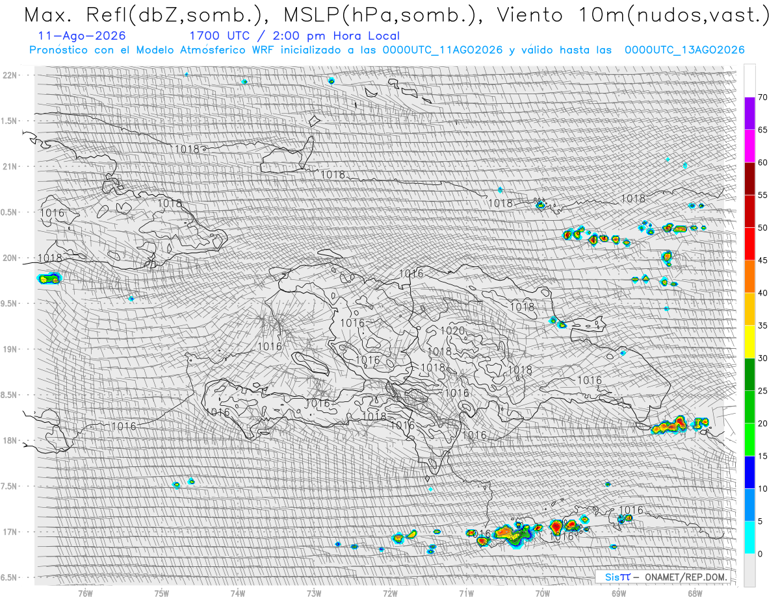Image resolution: width=780 pixels, height=602 pixels.
Task: Select the date label "11-Ago-2026"
Action: (x=82, y=36)
